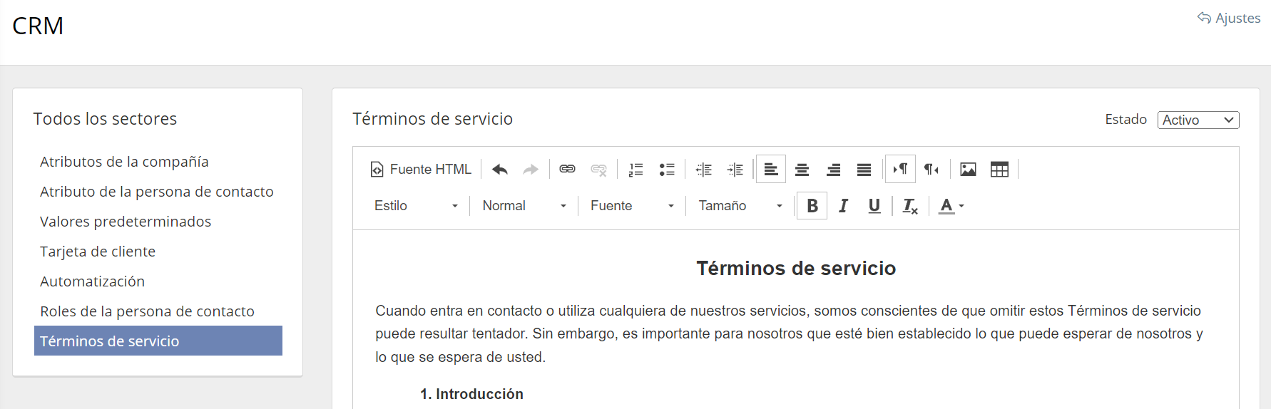The height and width of the screenshot is (409, 1271).
Task: Toggle italic formatting
Action: [x=843, y=206]
